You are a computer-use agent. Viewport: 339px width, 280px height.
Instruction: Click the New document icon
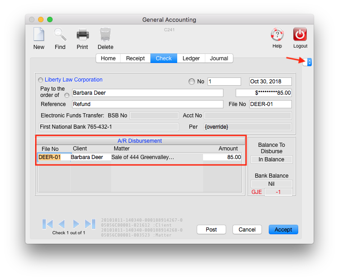click(x=39, y=35)
